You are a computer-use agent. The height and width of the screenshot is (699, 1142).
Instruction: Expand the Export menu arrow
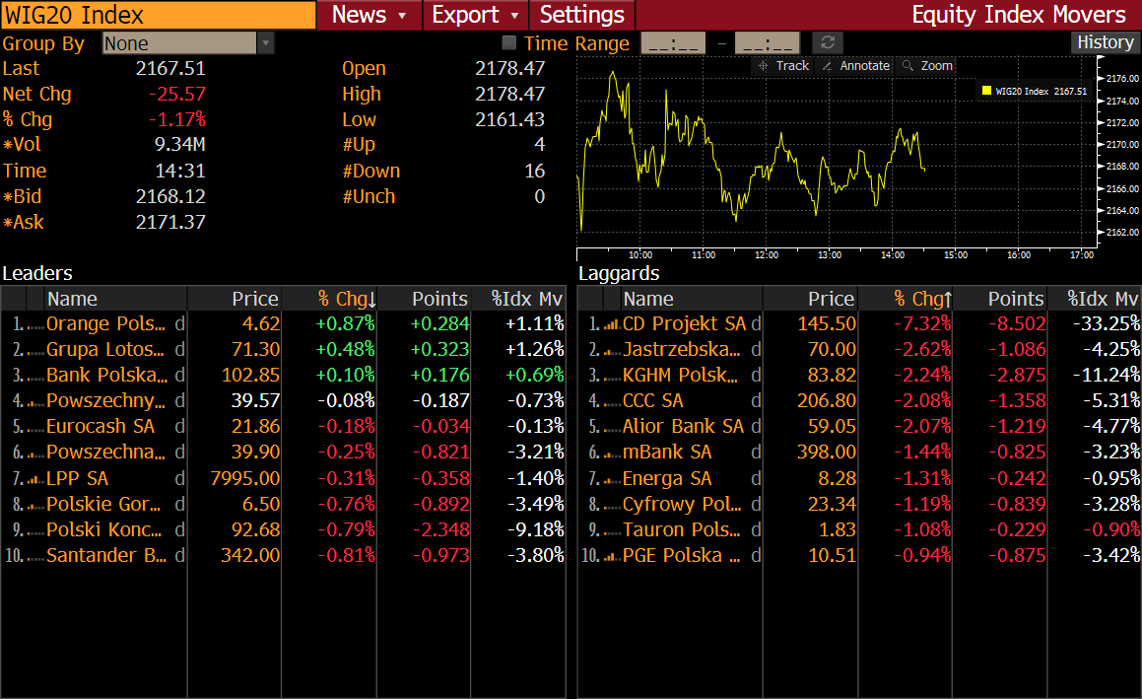coord(514,16)
